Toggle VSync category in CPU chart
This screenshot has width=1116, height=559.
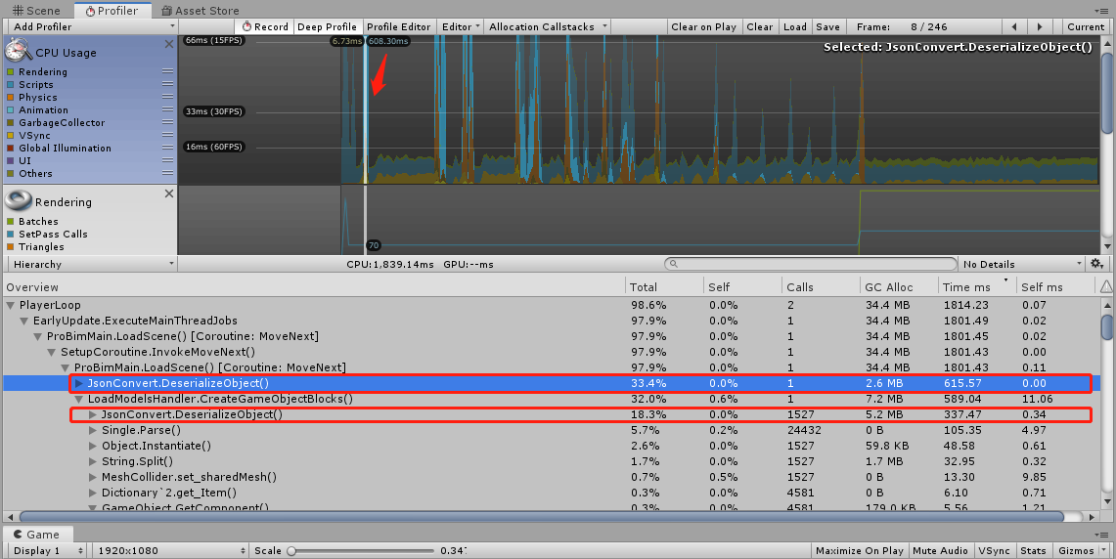click(x=11, y=135)
